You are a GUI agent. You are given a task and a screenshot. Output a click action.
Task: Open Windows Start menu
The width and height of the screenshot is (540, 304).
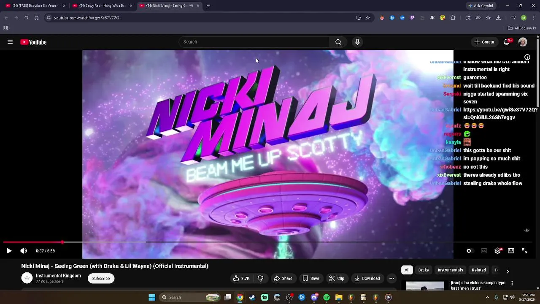point(152,297)
